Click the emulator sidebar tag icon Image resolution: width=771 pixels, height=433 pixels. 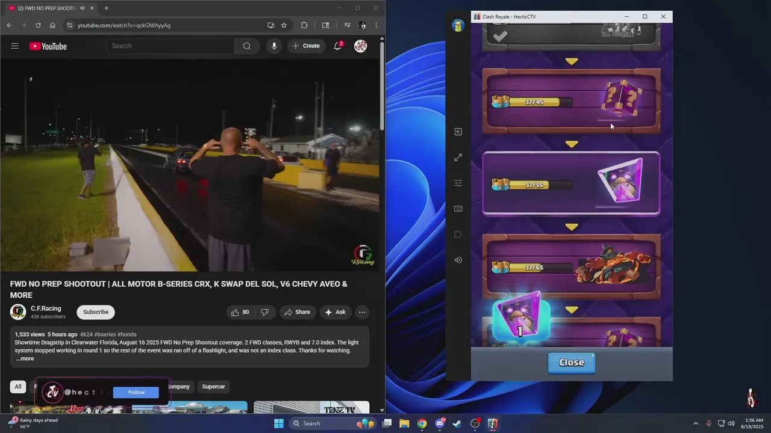pyautogui.click(x=458, y=235)
